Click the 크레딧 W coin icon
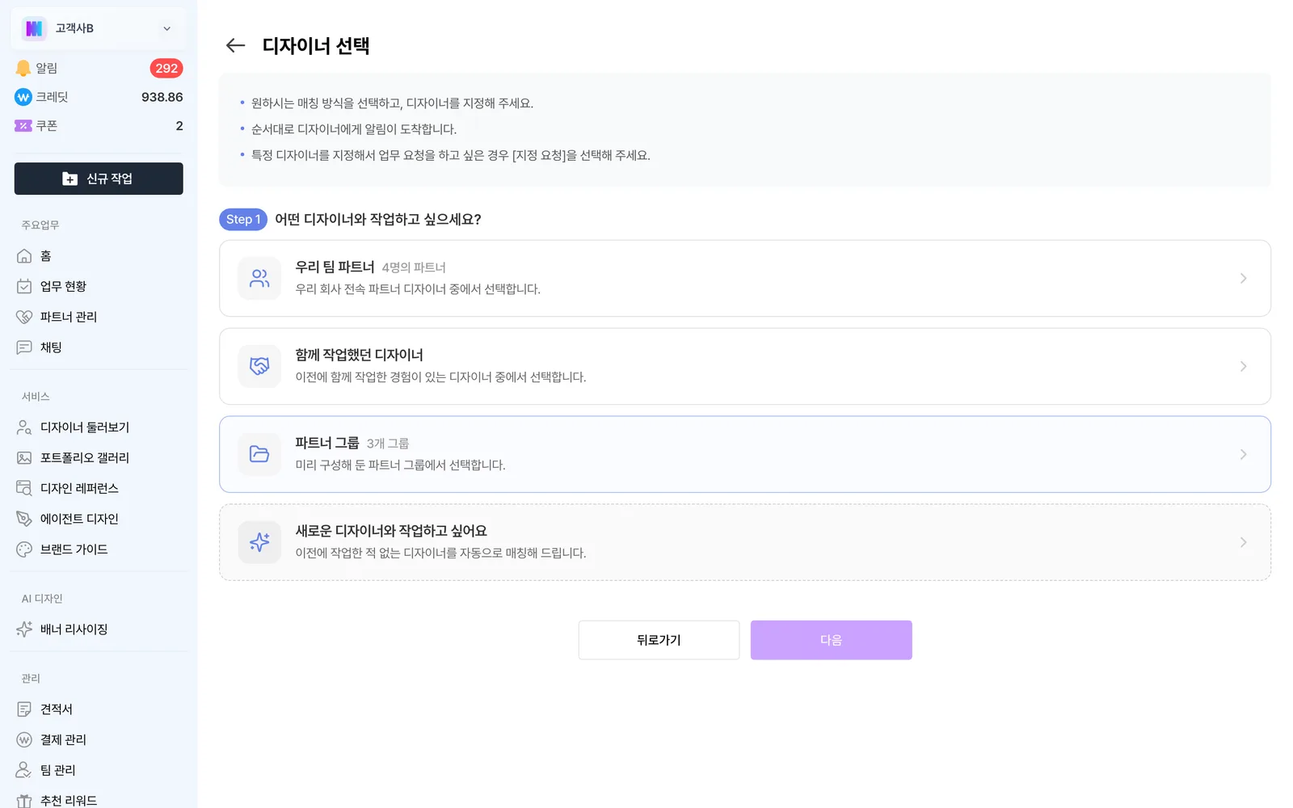Viewport: 1293px width, 808px height. (23, 97)
